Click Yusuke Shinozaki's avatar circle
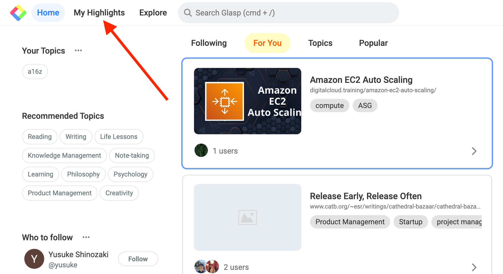This screenshot has width=503, height=274. (34, 259)
